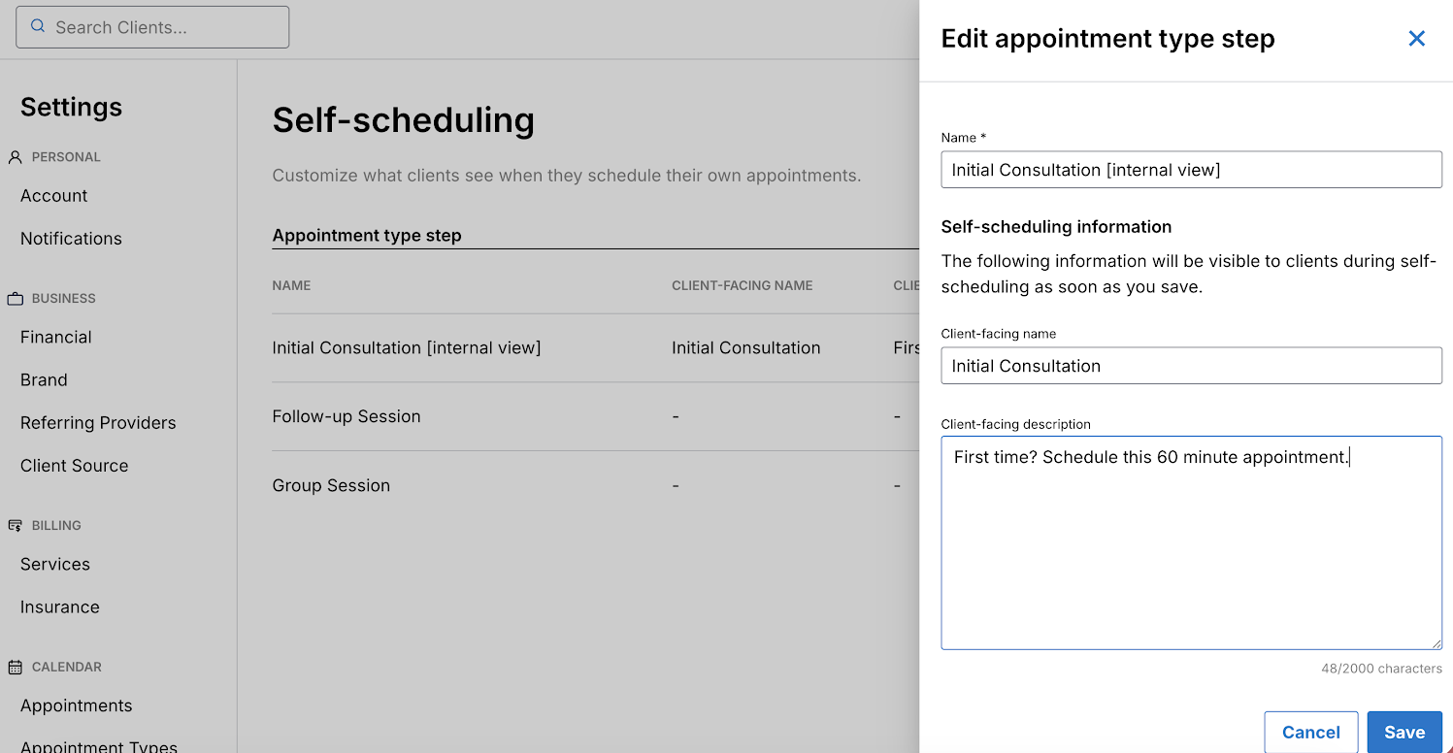Select the Follow-up Session row
1453x753 pixels.
[x=595, y=416]
